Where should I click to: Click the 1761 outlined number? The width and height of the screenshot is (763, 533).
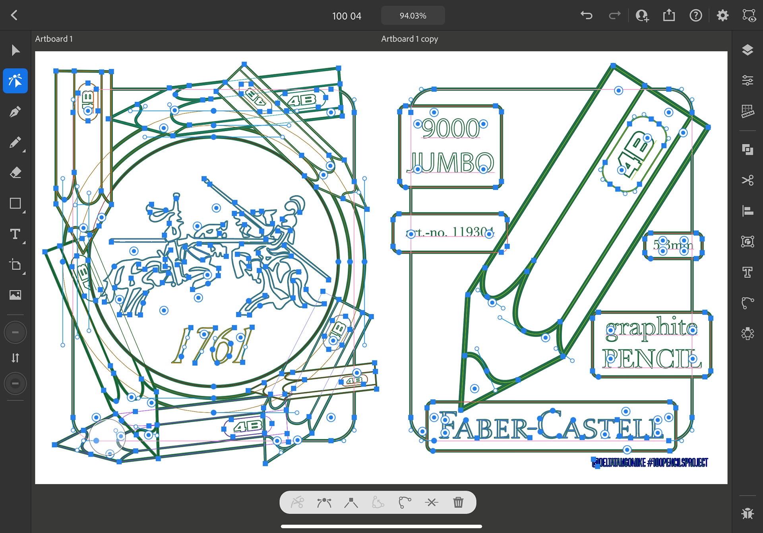tap(213, 345)
